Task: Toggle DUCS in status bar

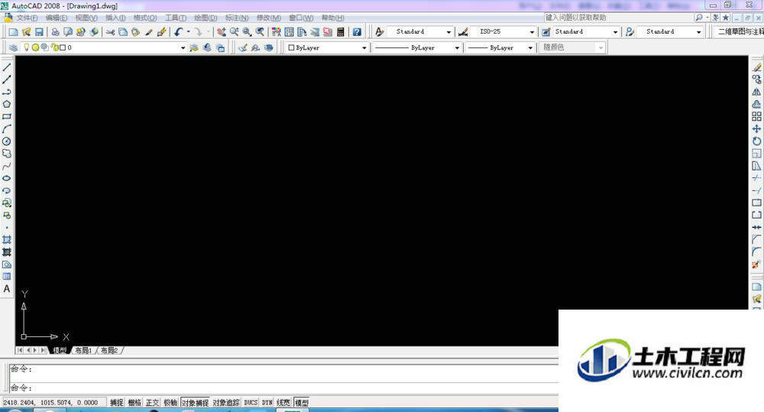Action: [251, 403]
